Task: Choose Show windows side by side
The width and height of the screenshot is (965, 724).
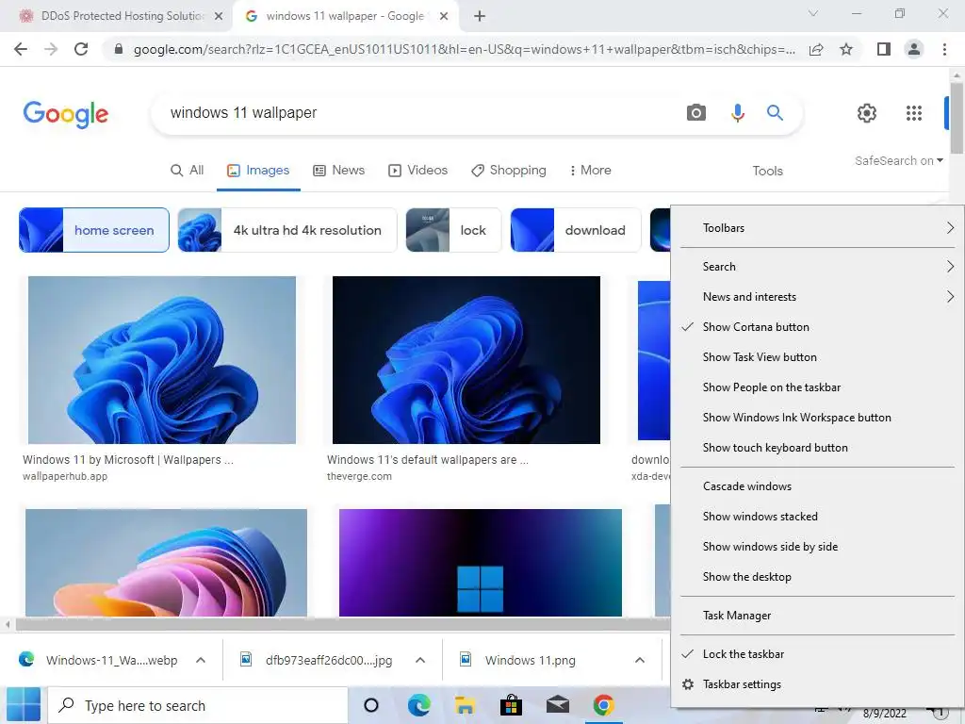Action: [x=817, y=547]
